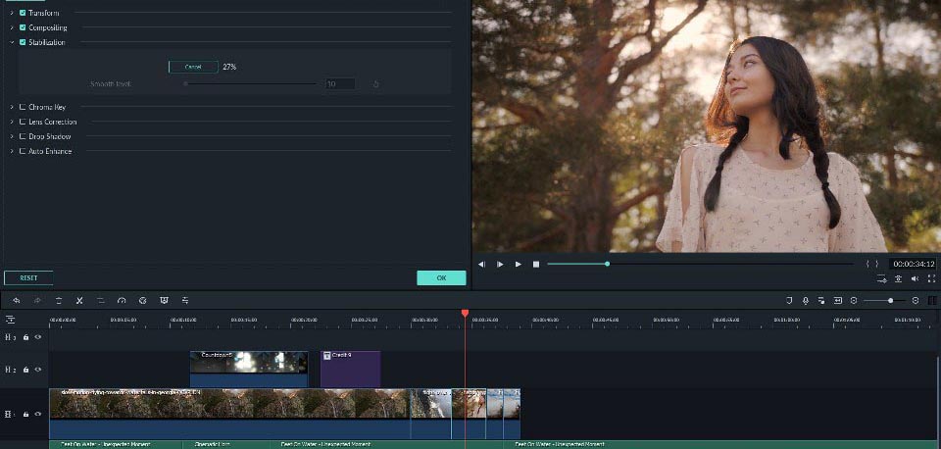Image resolution: width=941 pixels, height=449 pixels.
Task: Open the color tuning palette icon
Action: click(x=142, y=300)
